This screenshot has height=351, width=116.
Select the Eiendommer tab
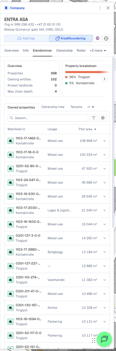tap(43, 51)
